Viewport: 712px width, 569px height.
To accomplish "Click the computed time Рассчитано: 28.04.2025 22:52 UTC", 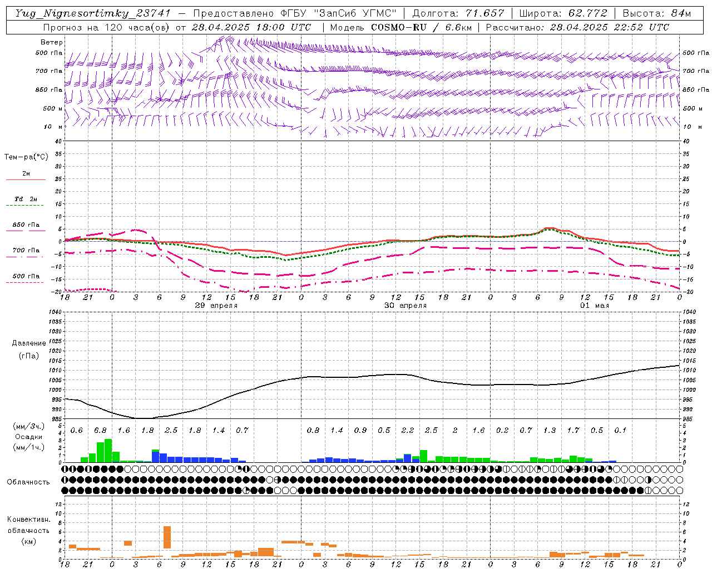I will [577, 27].
